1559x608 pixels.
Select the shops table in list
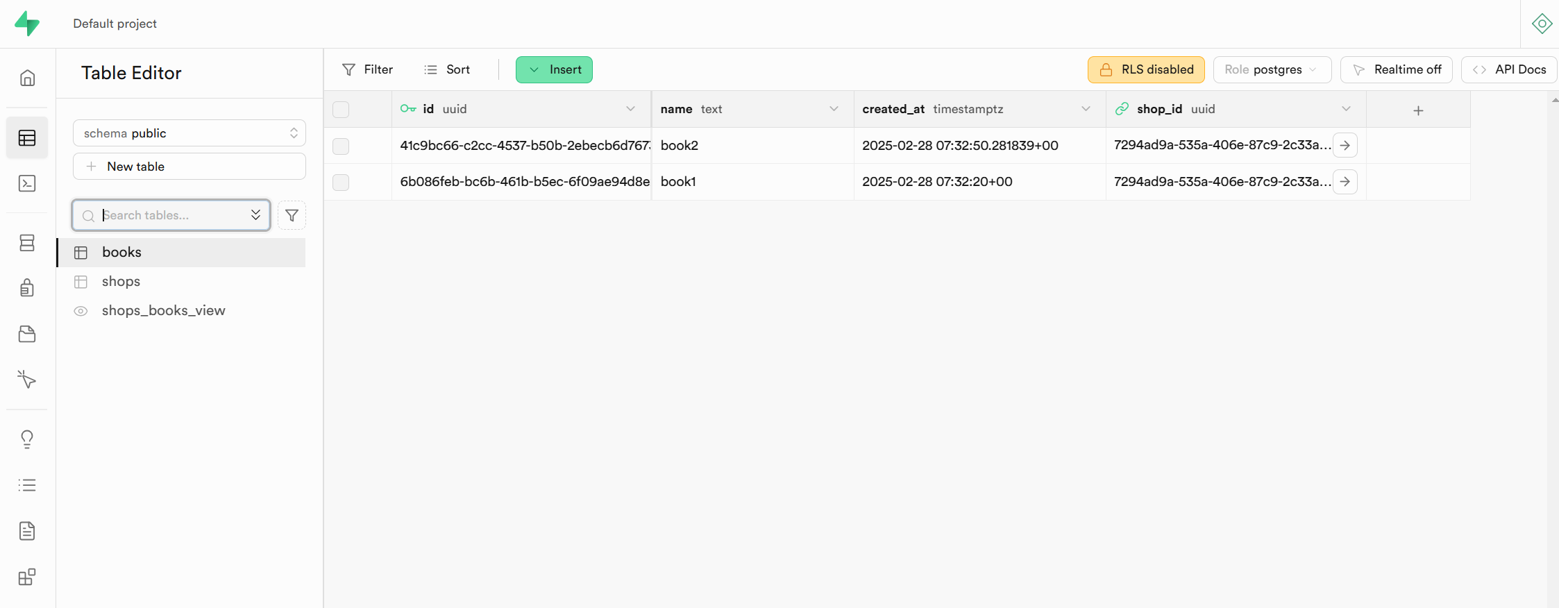click(181, 282)
